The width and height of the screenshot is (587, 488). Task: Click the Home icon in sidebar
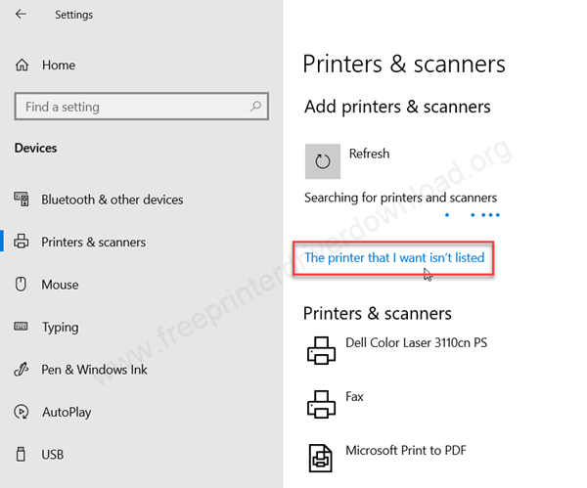[x=22, y=66]
